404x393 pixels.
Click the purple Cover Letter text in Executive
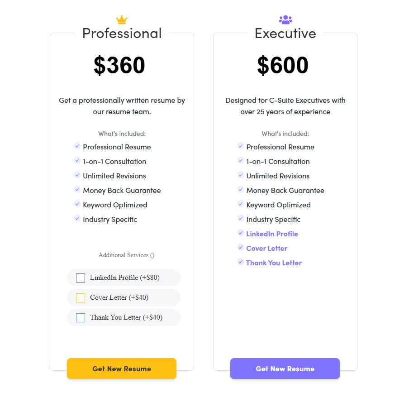coord(266,249)
